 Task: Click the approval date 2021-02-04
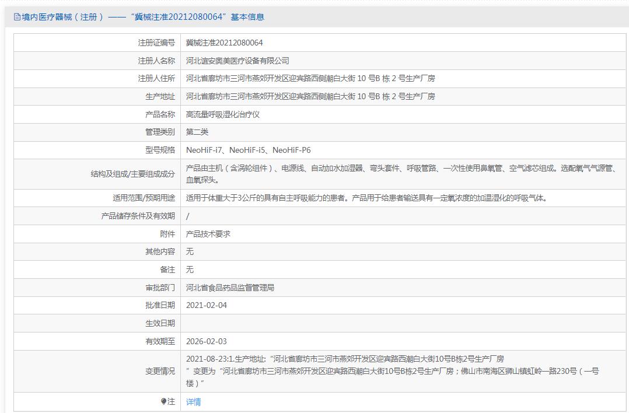tap(206, 305)
